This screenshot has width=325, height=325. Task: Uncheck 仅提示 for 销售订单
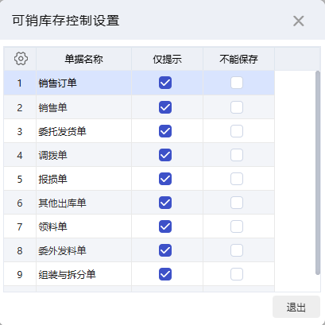pyautogui.click(x=165, y=83)
